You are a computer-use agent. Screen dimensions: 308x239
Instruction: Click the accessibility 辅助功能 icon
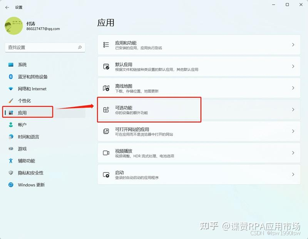pos(11,161)
